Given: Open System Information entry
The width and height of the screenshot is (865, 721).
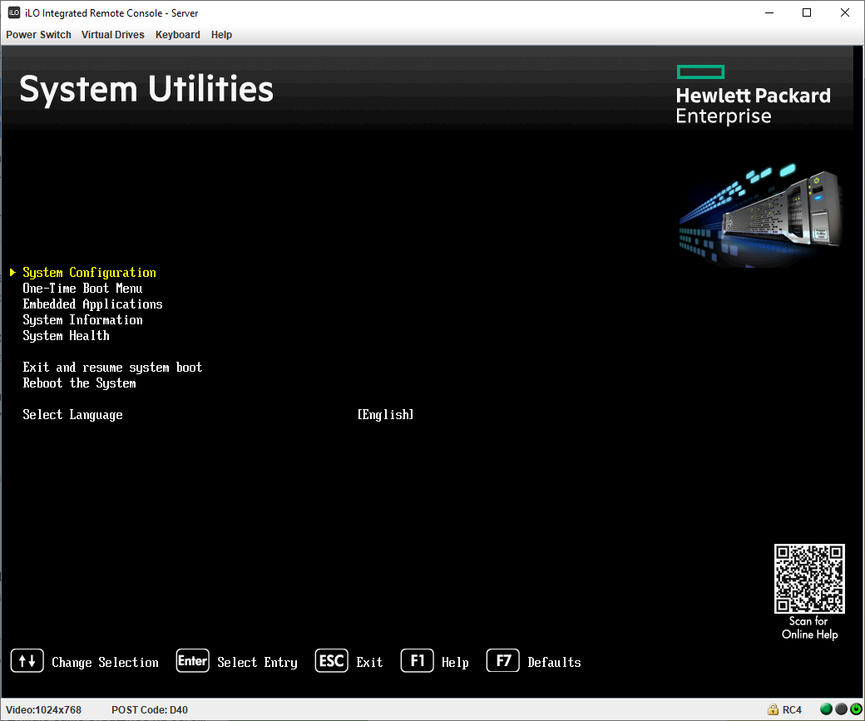Looking at the screenshot, I should coord(82,320).
